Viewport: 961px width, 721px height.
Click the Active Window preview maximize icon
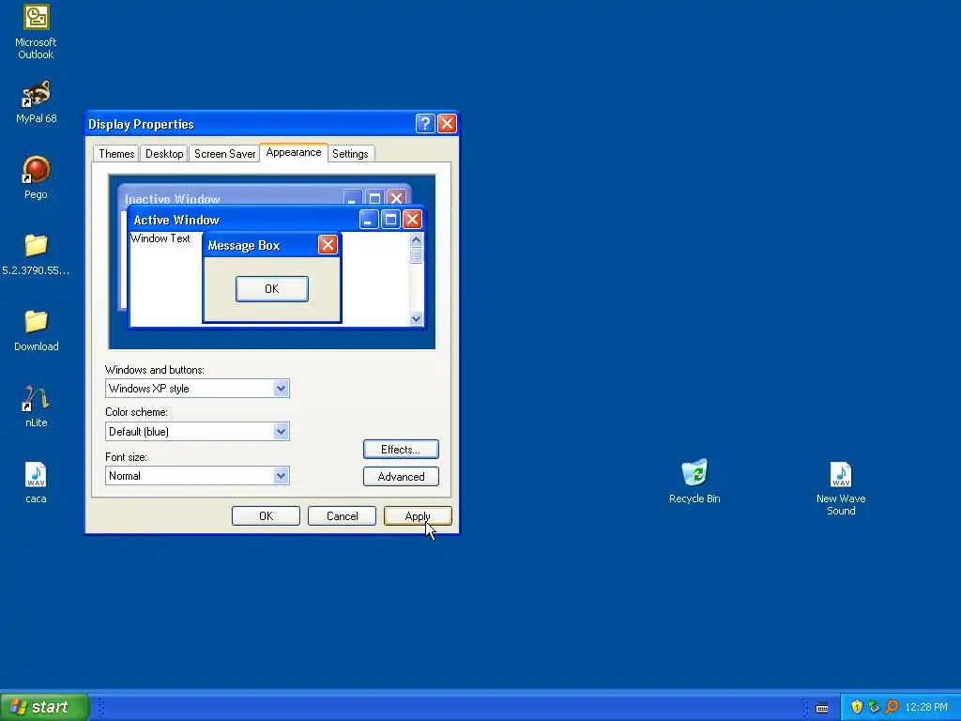pos(390,220)
